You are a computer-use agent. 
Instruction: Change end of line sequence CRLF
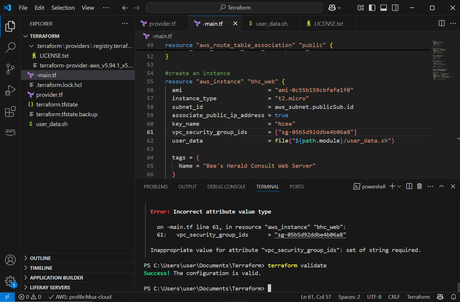[x=394, y=297]
